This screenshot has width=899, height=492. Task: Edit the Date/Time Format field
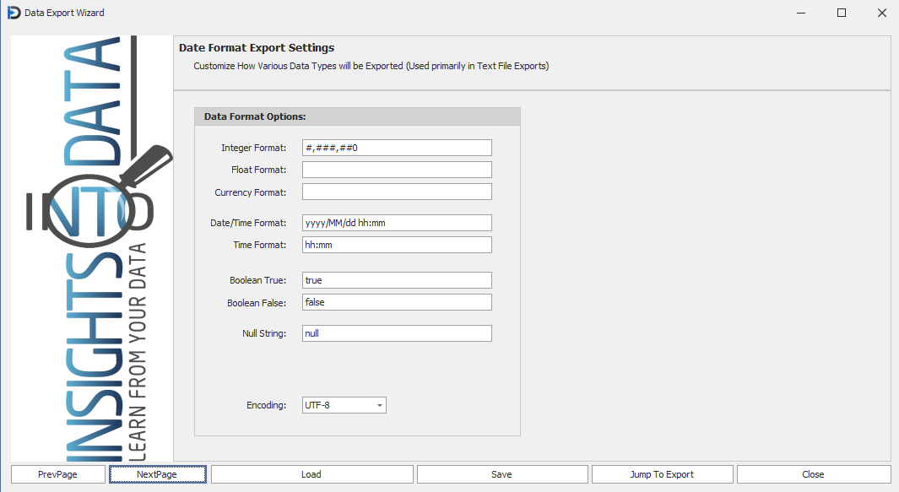pyautogui.click(x=397, y=223)
